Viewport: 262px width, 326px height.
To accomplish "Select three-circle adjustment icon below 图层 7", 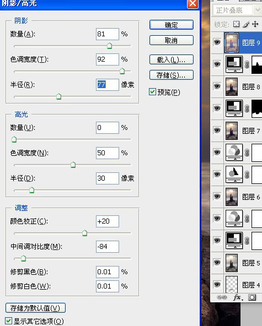I will [x=234, y=152].
